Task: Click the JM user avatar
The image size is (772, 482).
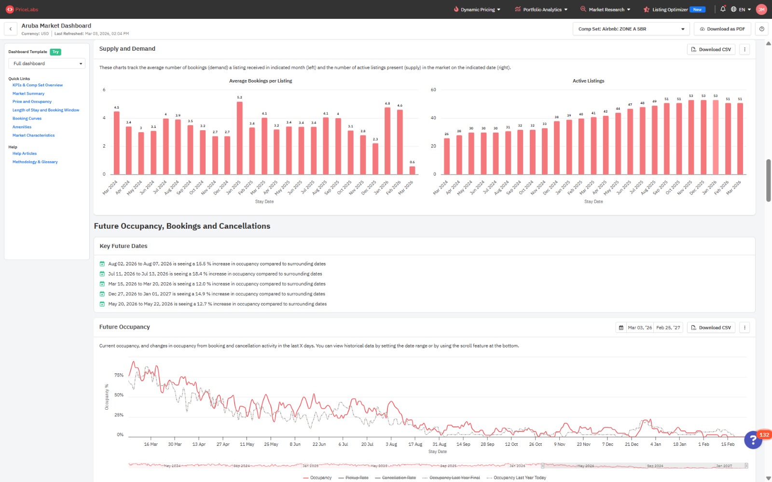Action: (x=761, y=9)
